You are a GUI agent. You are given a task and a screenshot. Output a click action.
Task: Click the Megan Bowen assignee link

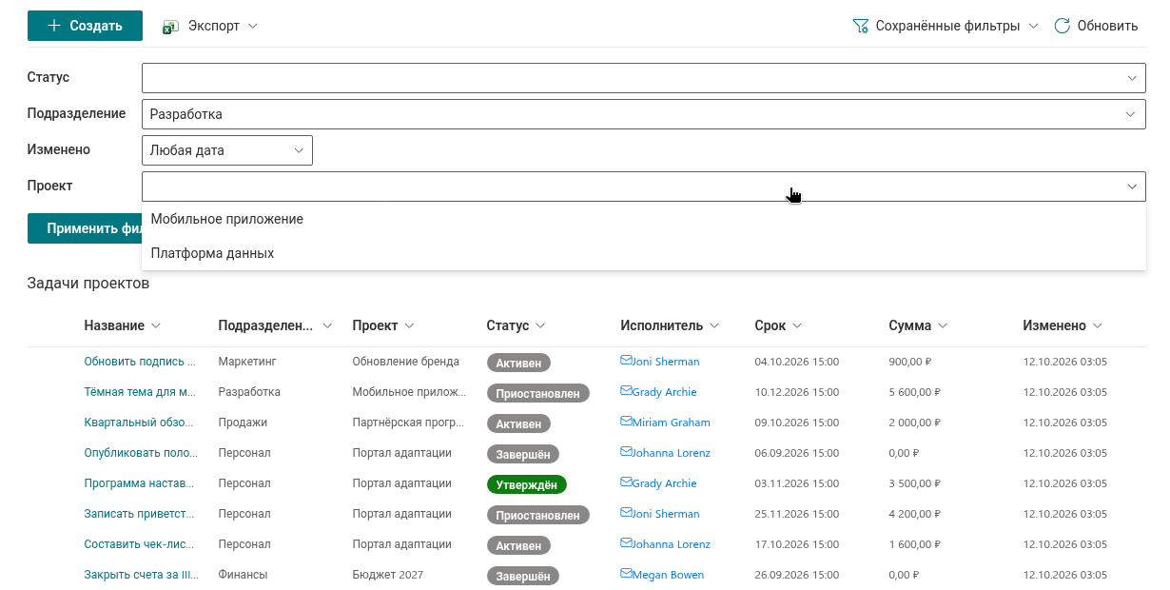(670, 575)
